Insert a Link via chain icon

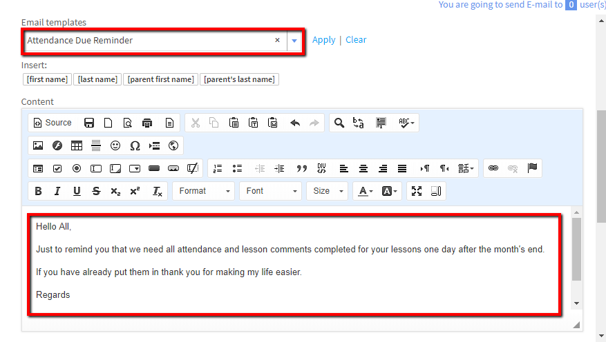pyautogui.click(x=493, y=168)
